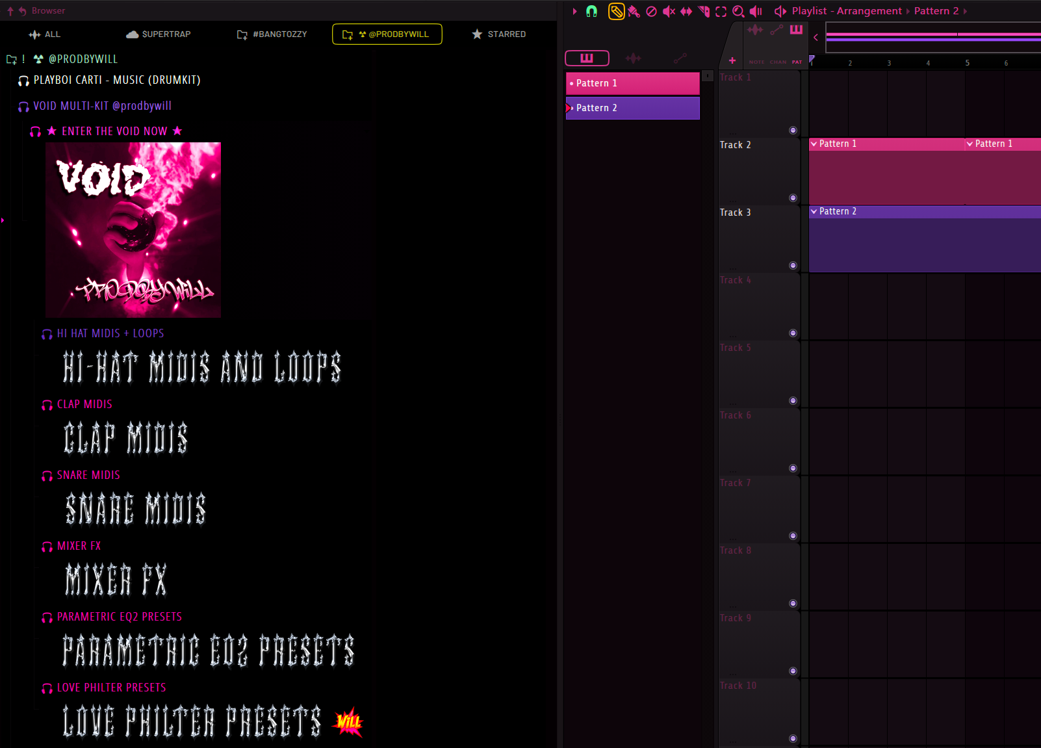Select the Draw pencil tool
The height and width of the screenshot is (748, 1041).
click(616, 11)
